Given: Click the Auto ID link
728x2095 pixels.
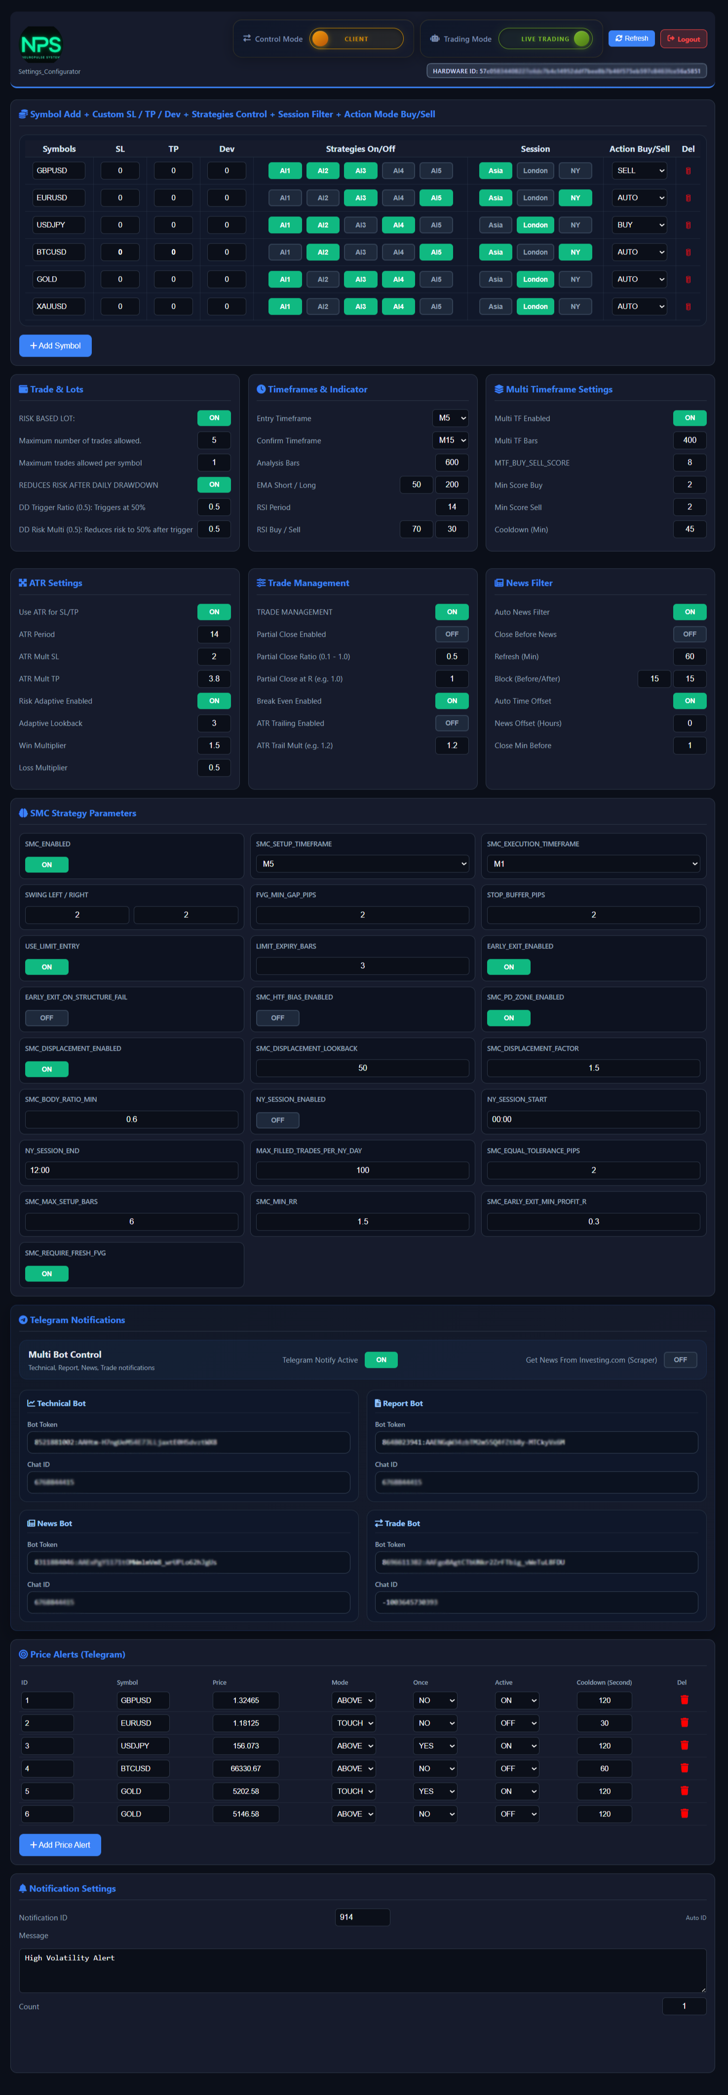Looking at the screenshot, I should 695,1918.
